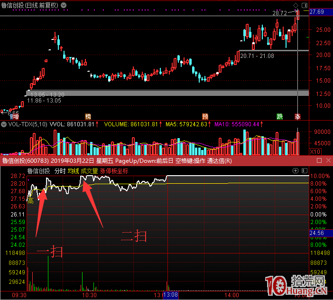This screenshot has height=300, width=333.
Task: Select the 涨停板坐标 label
Action: pos(114,171)
